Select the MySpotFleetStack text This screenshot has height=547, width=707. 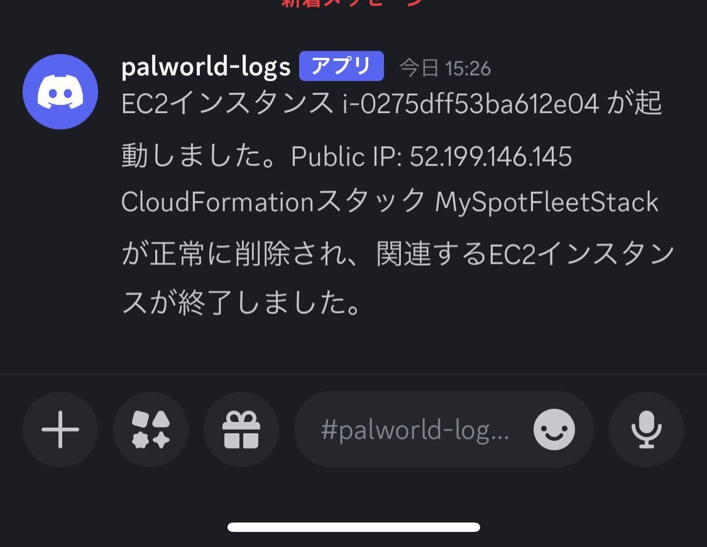click(x=547, y=202)
